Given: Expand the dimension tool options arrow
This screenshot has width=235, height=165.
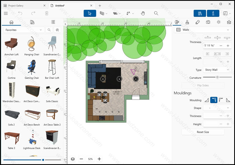Looking at the screenshot, I should pyautogui.click(x=133, y=14).
